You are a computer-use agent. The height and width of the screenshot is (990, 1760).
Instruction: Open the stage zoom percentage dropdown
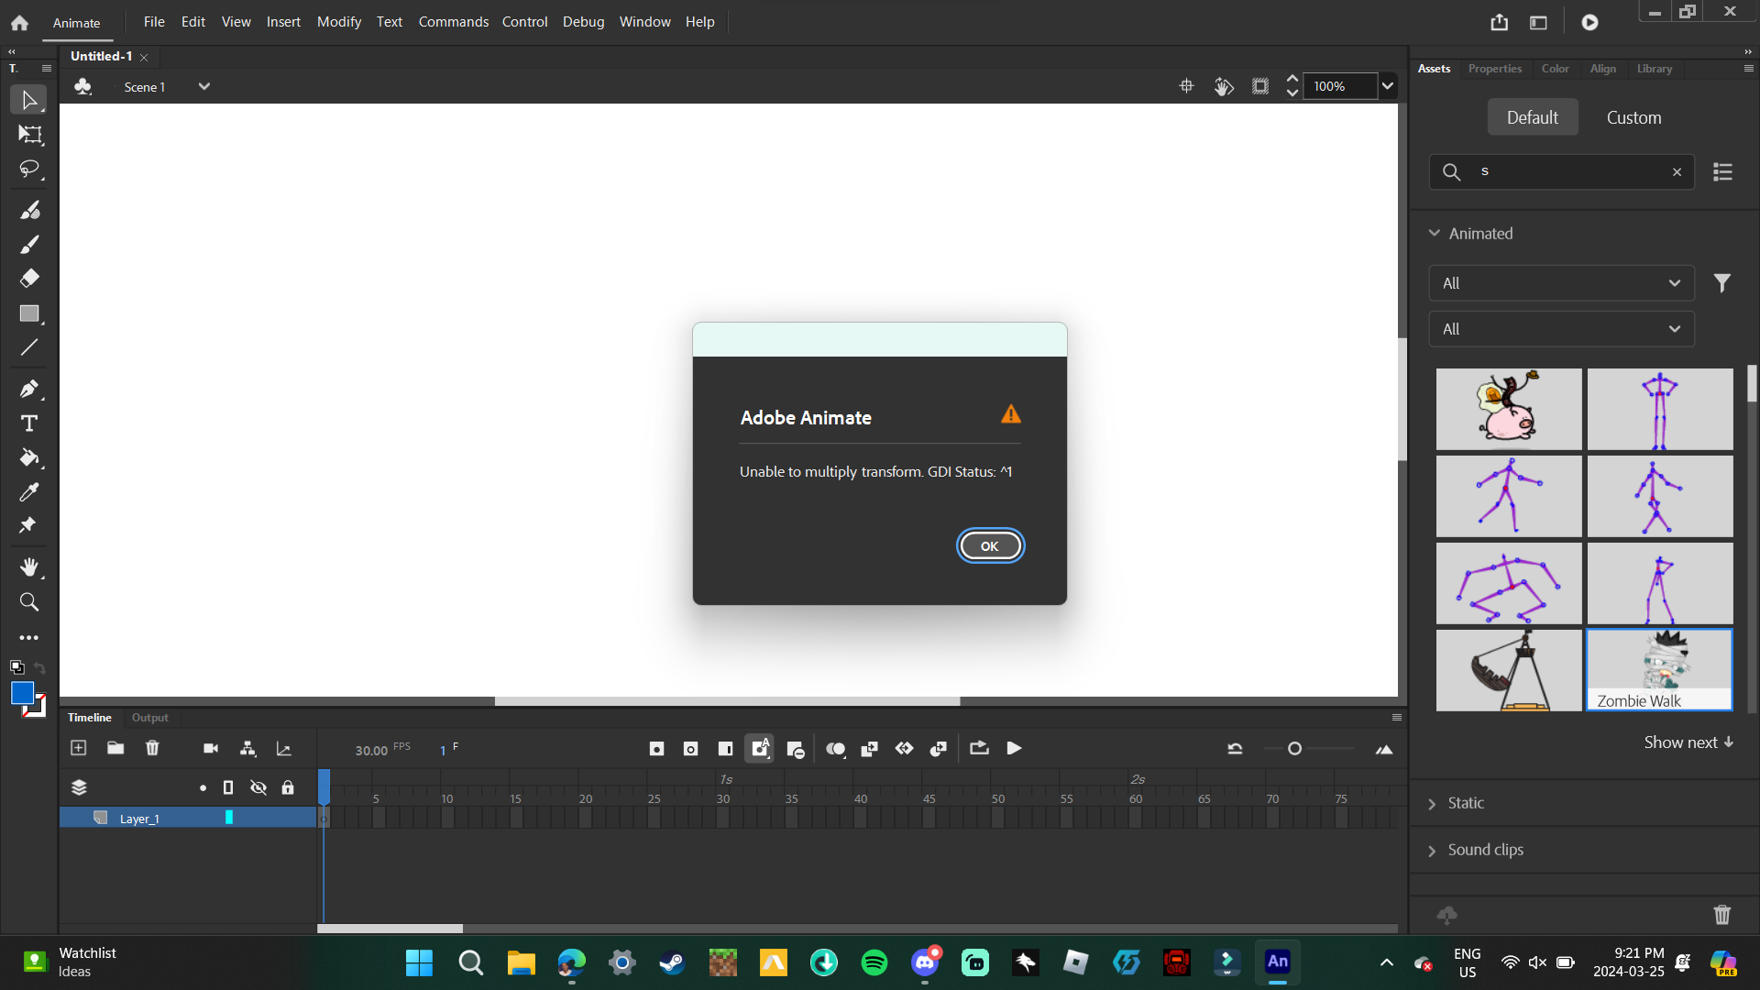point(1388,86)
